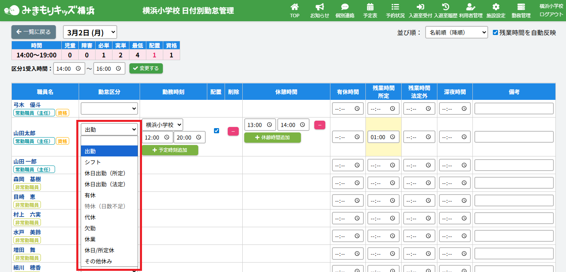
Task: Open the 個別連絡 chat bubble icon
Action: pos(345,7)
